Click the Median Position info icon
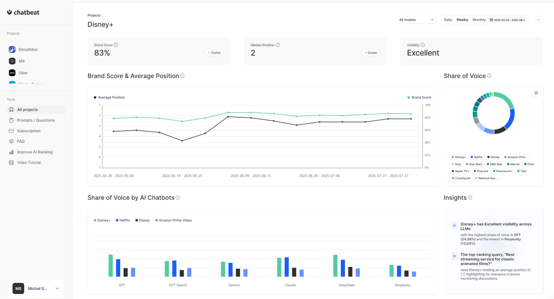Image resolution: width=554 pixels, height=299 pixels. click(278, 45)
